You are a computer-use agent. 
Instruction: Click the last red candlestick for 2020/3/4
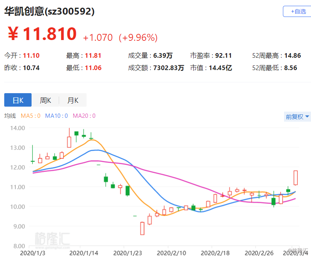pyautogui.click(x=296, y=178)
